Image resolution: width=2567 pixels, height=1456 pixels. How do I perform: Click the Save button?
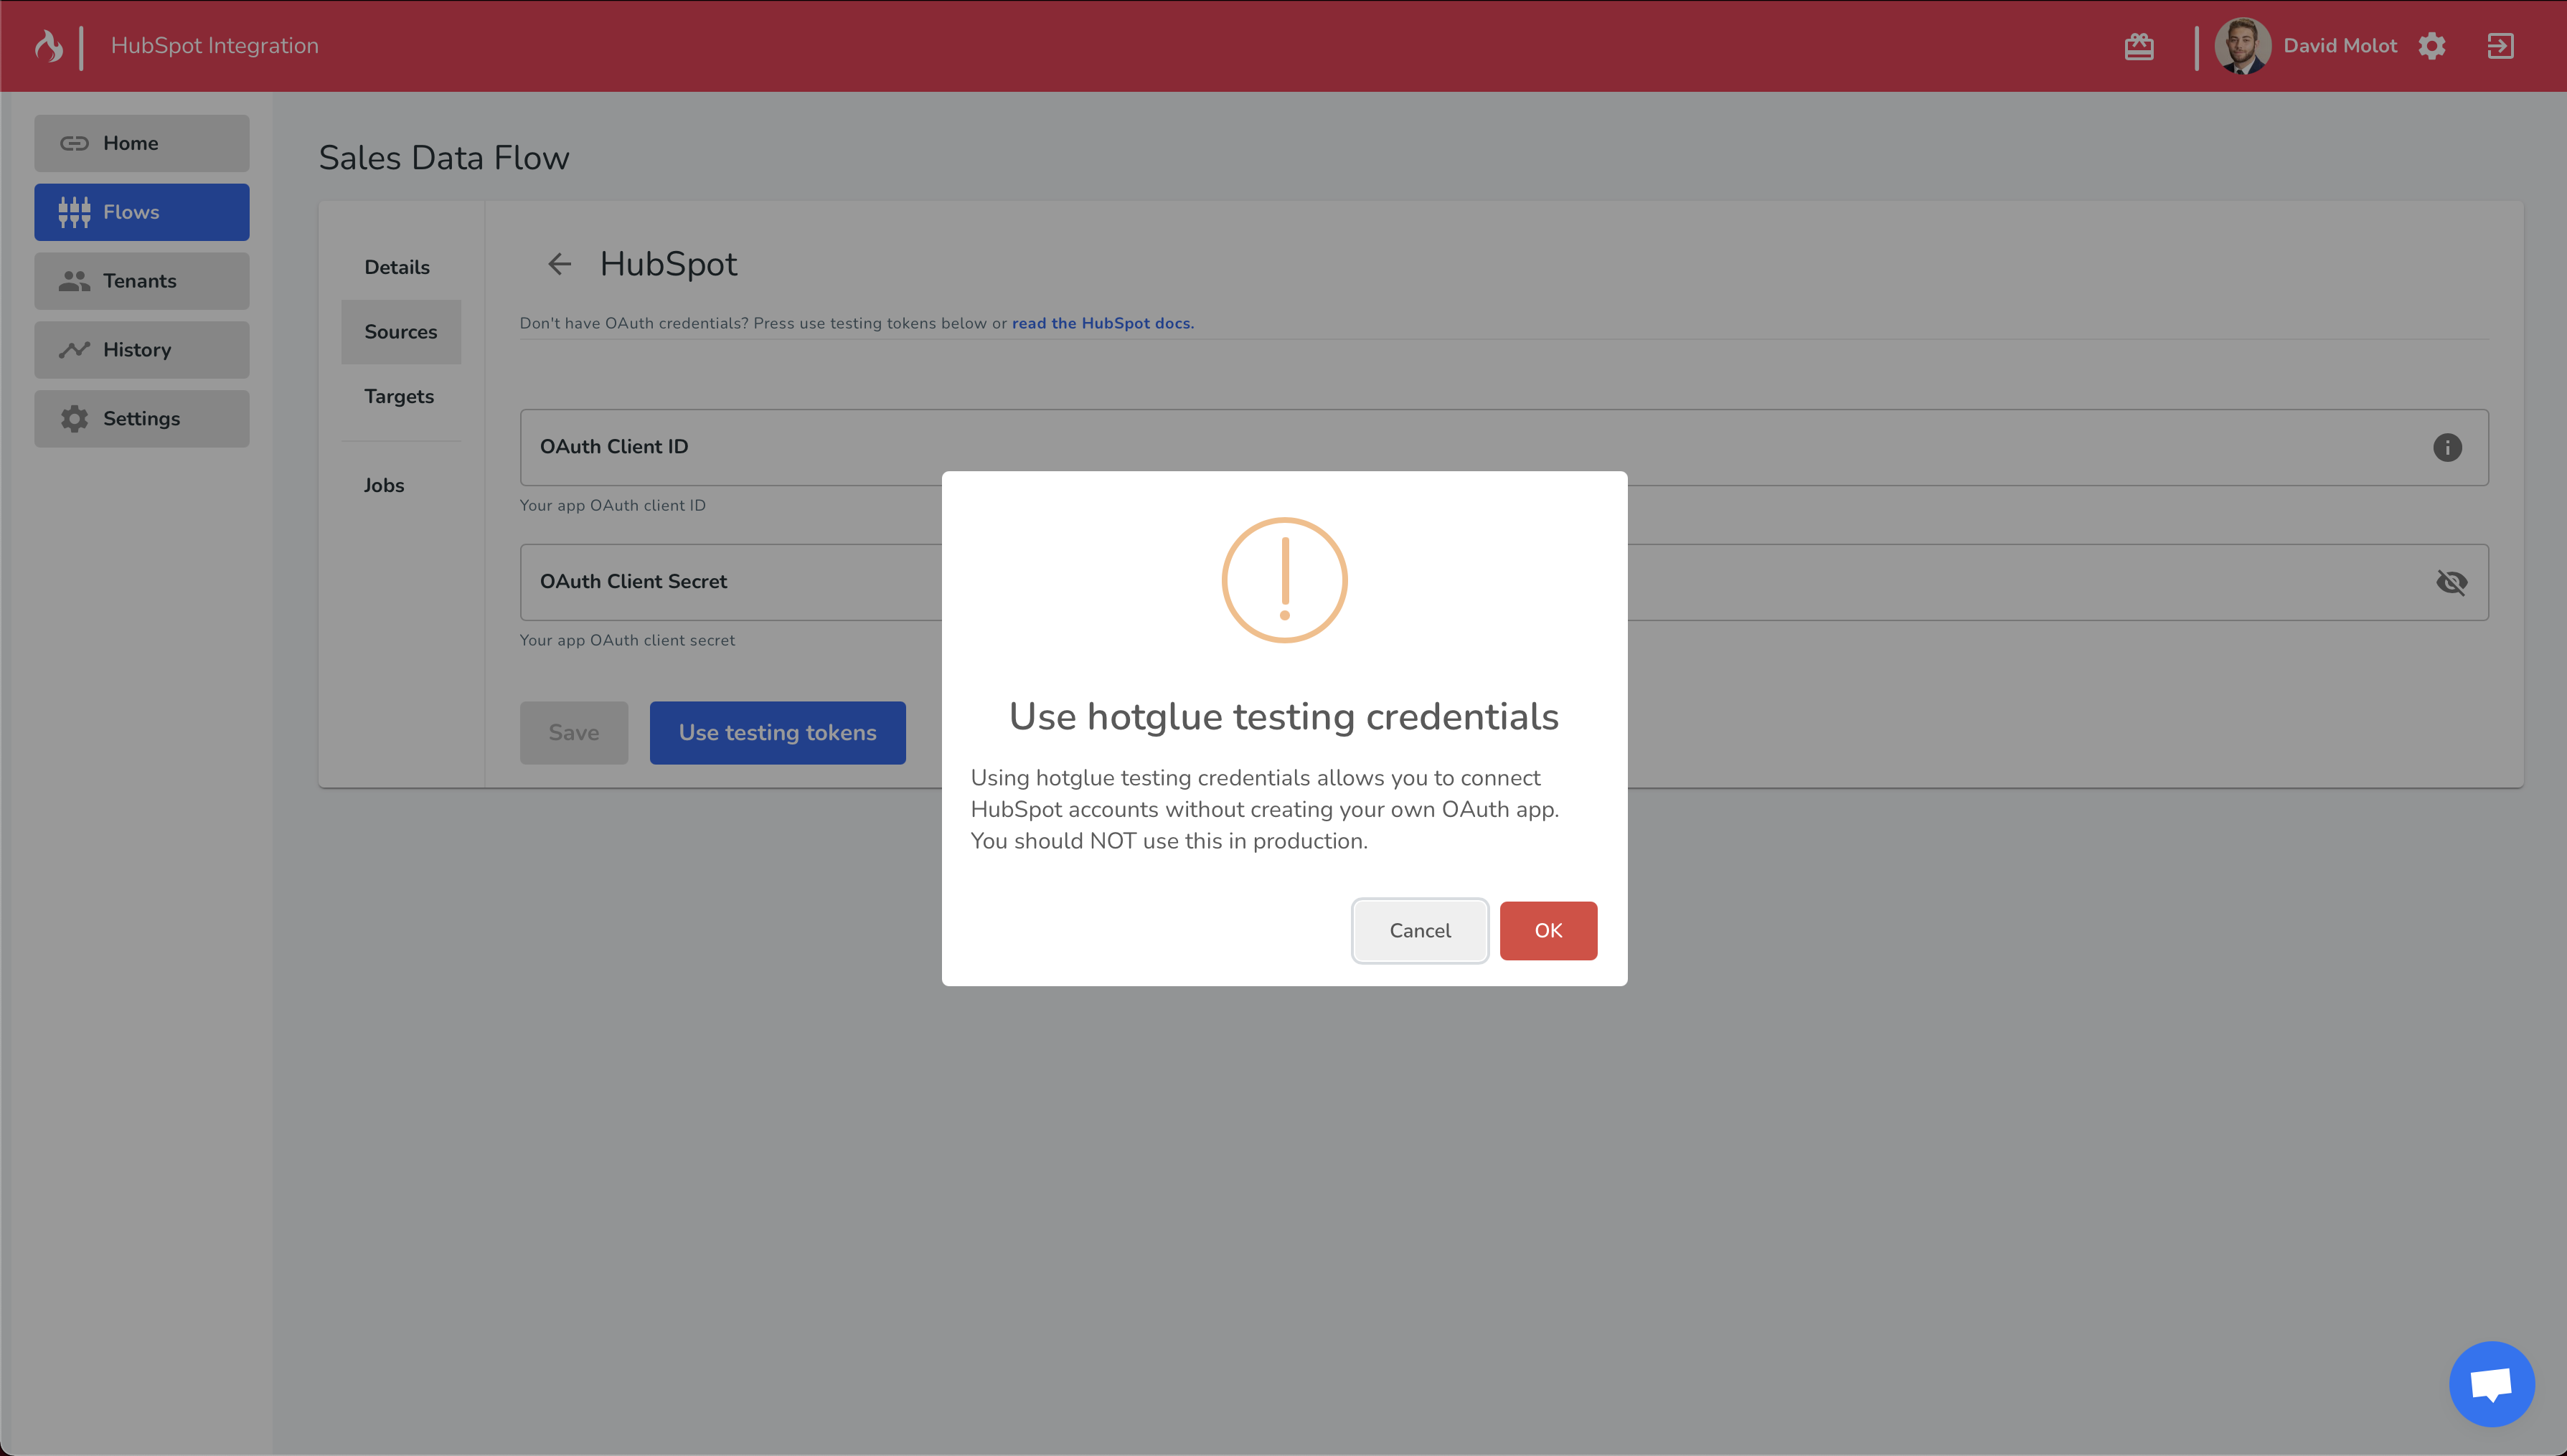(x=574, y=733)
